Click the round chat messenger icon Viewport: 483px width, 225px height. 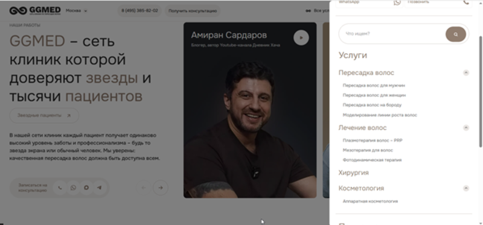[86, 188]
